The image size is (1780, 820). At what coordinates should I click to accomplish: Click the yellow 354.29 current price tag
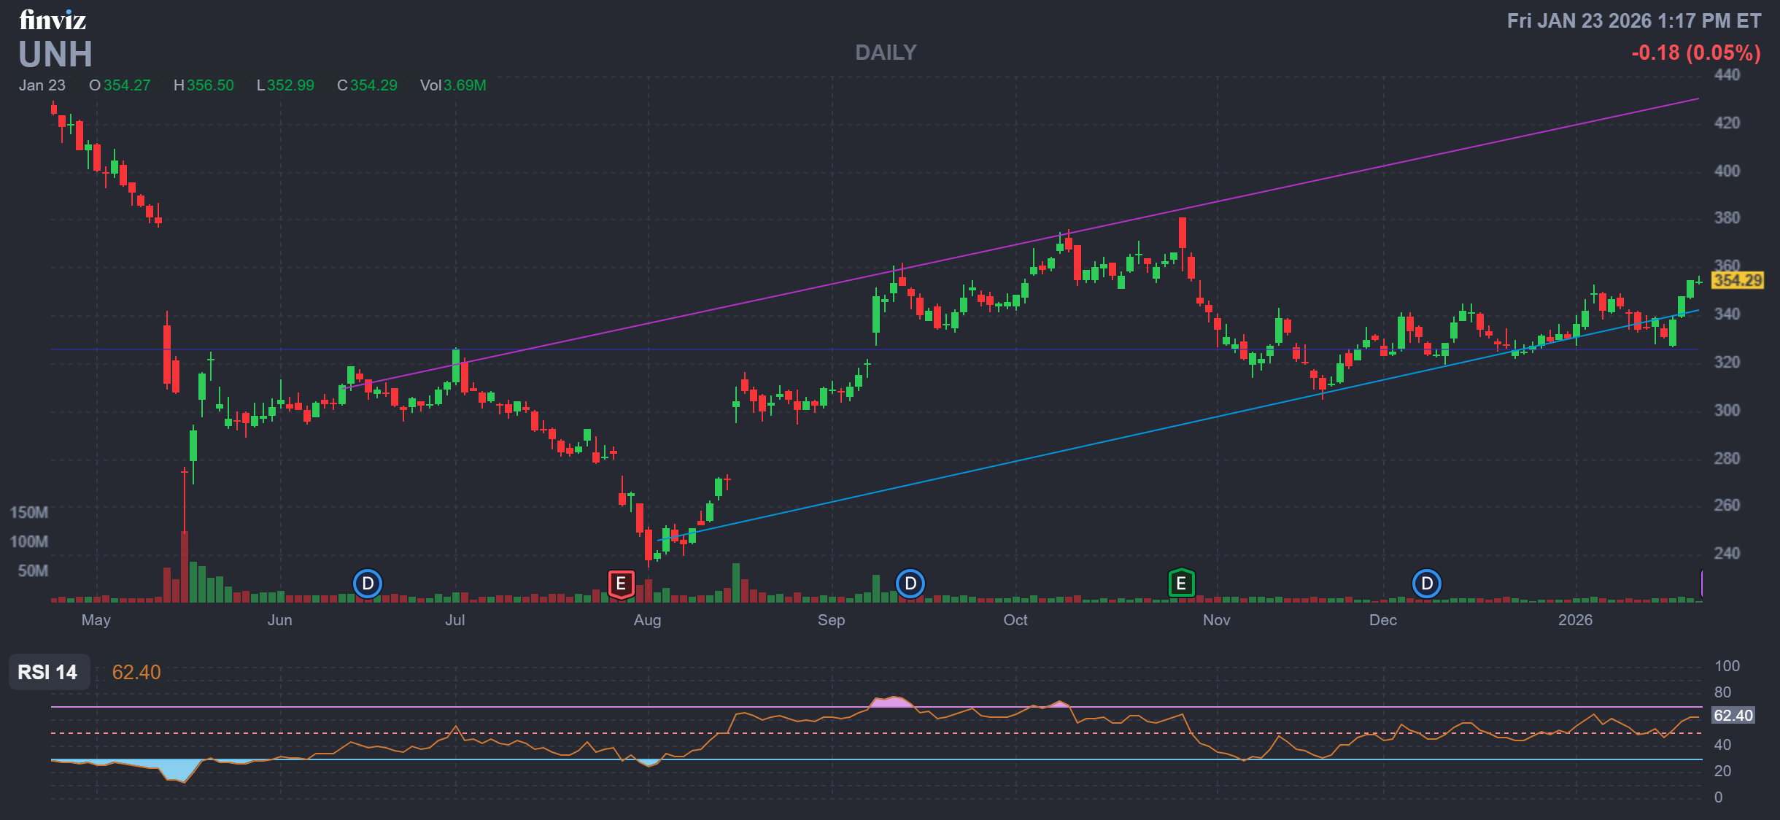[x=1737, y=280]
